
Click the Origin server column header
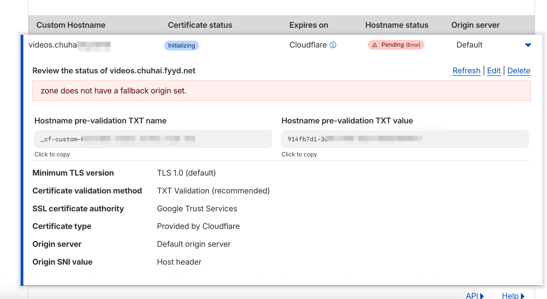[x=476, y=25]
